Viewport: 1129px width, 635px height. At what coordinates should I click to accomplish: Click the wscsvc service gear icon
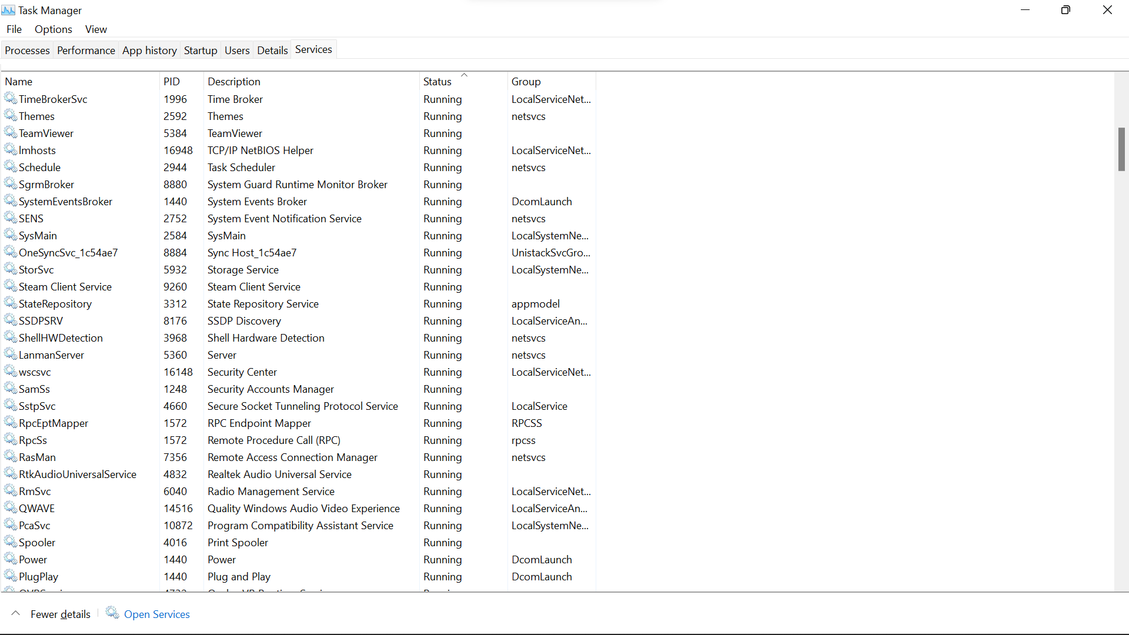pyautogui.click(x=11, y=371)
